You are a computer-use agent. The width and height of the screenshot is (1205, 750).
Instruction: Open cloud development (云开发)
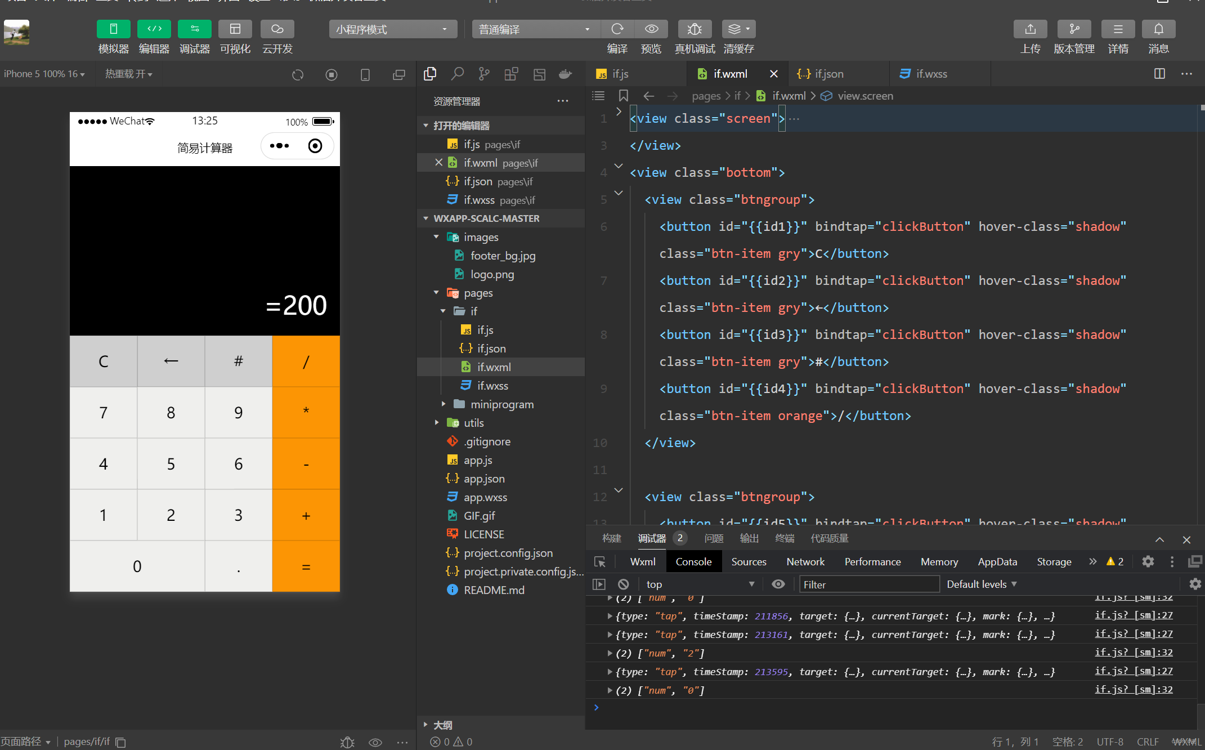pos(277,29)
